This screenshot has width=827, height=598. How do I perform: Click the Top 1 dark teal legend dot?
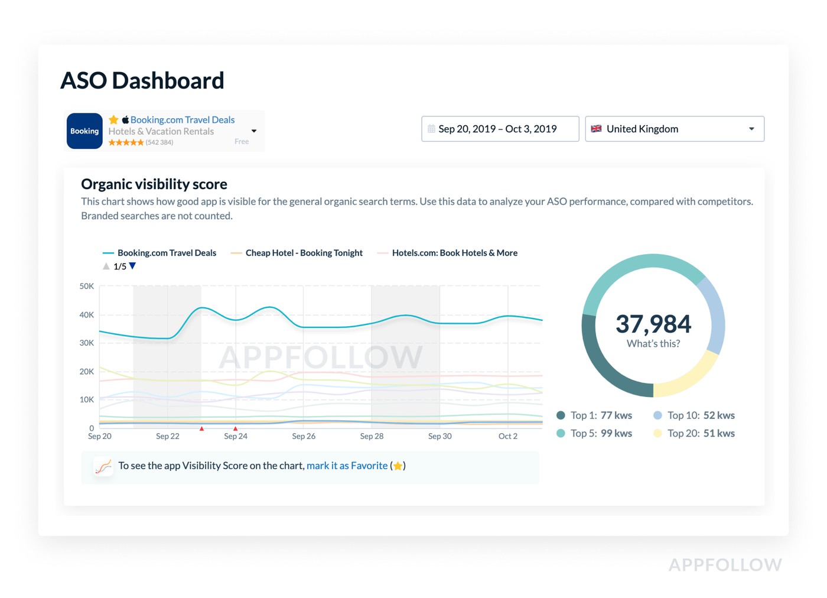561,415
